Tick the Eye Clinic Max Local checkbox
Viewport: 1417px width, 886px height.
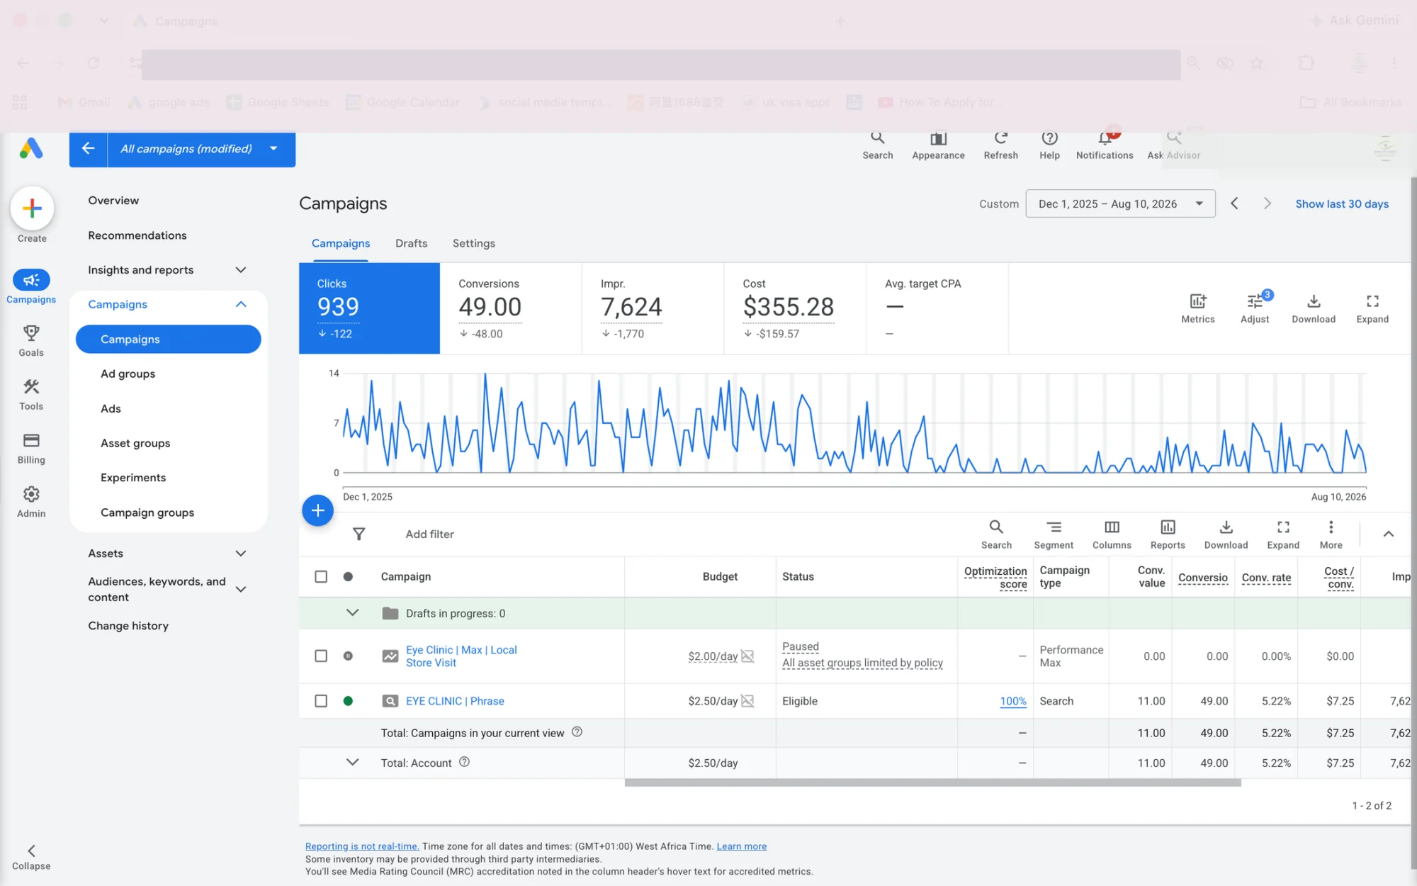point(321,656)
